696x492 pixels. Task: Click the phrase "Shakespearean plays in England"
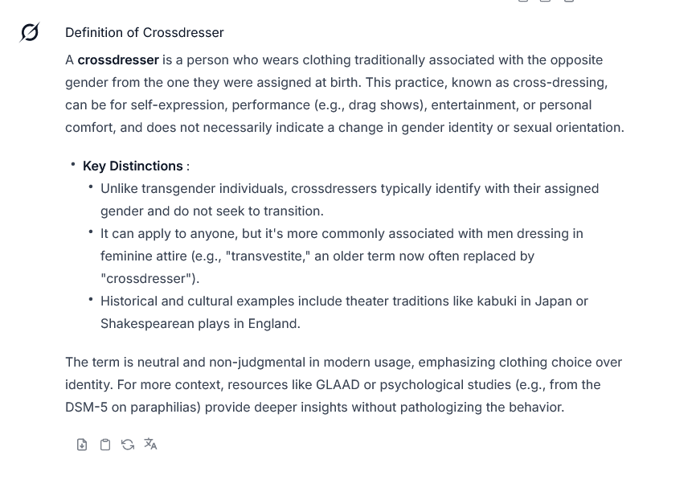click(200, 323)
